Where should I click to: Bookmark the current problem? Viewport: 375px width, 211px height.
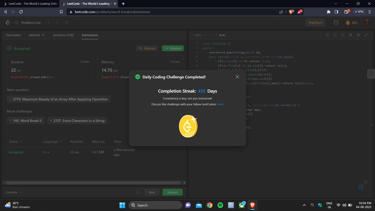coord(327,35)
